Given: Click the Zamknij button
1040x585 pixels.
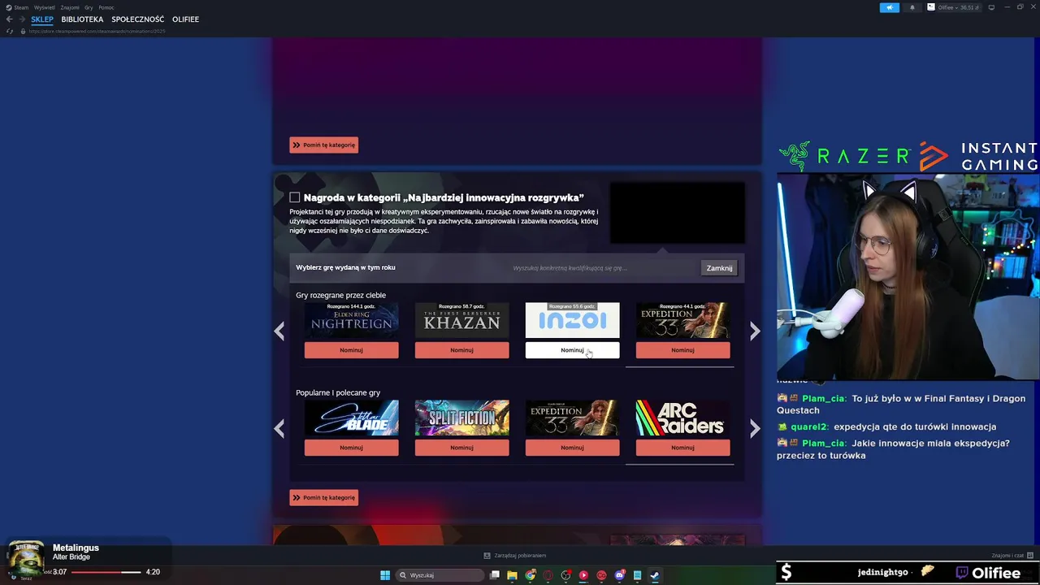Looking at the screenshot, I should pos(719,268).
